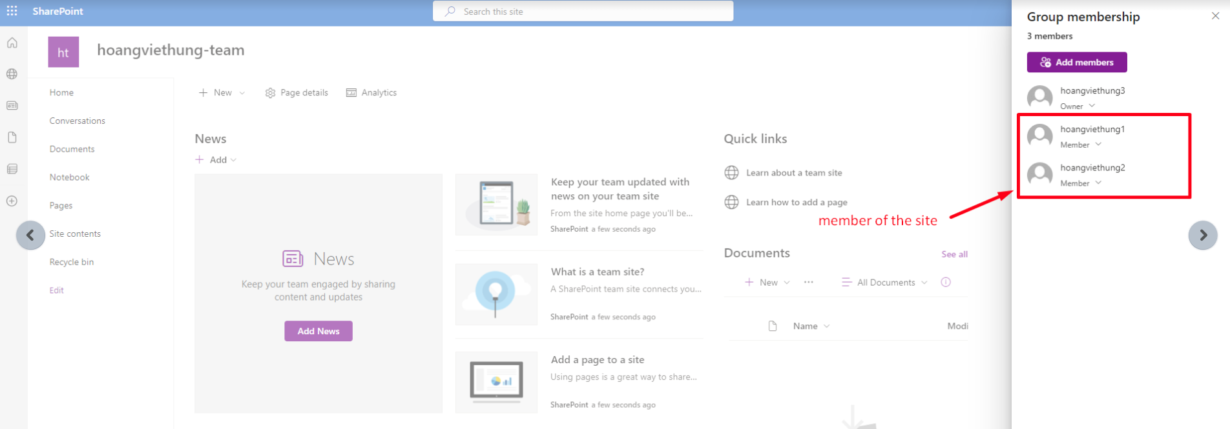Click the ht site logo tile
The image size is (1230, 429).
tap(63, 52)
